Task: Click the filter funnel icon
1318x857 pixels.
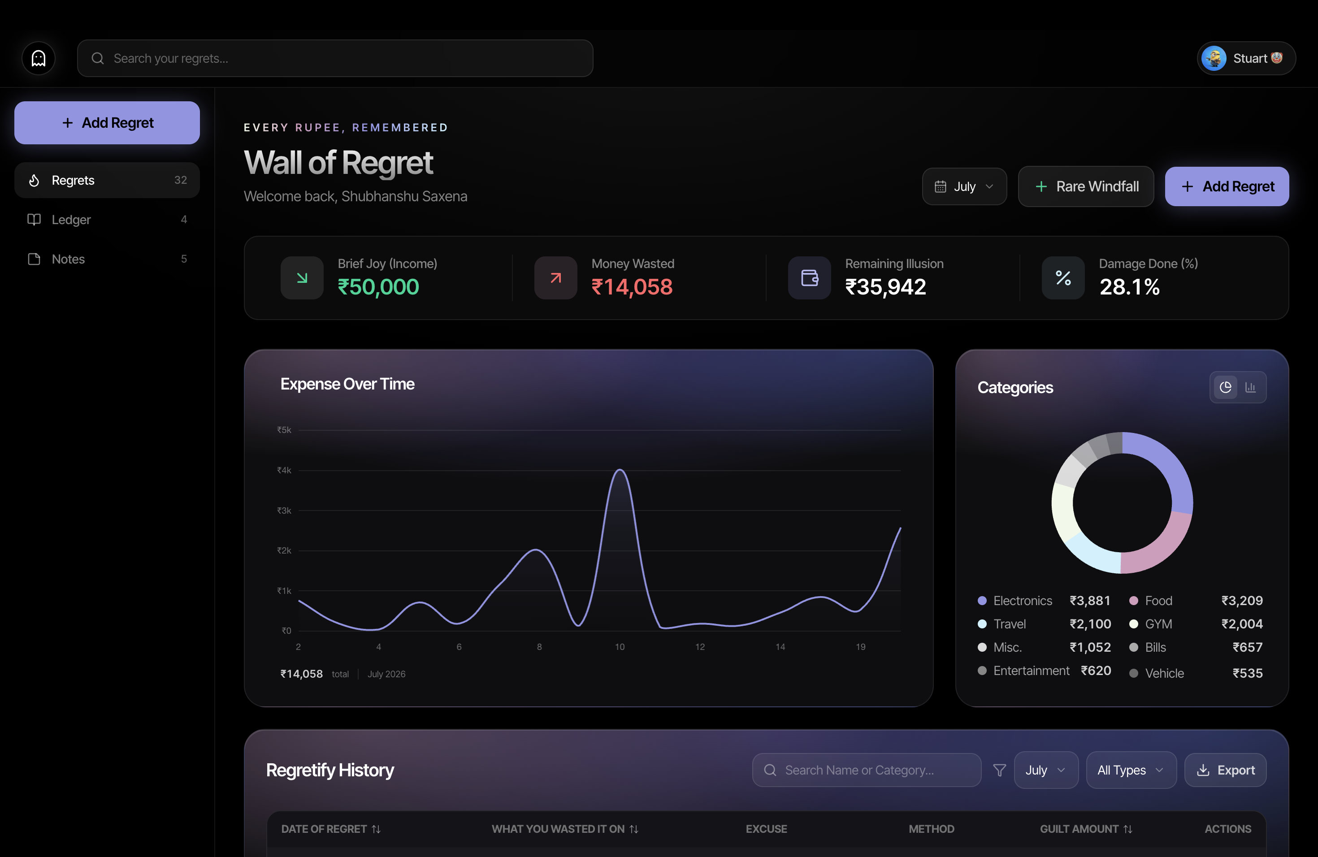Action: pos(999,770)
